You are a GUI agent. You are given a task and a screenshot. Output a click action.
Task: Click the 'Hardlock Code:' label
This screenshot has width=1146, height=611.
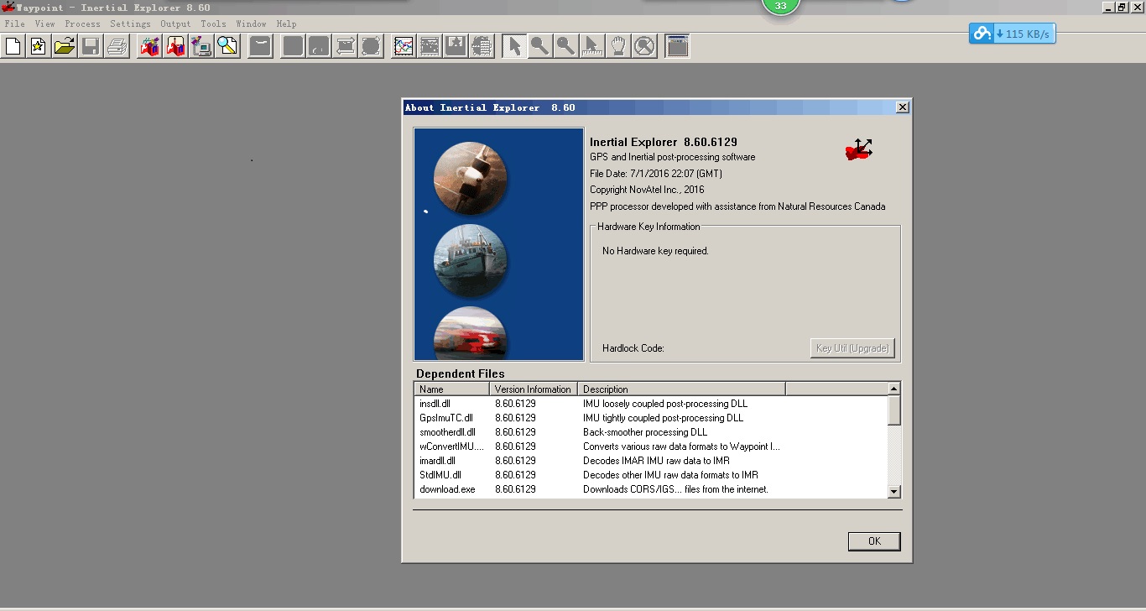tap(633, 348)
